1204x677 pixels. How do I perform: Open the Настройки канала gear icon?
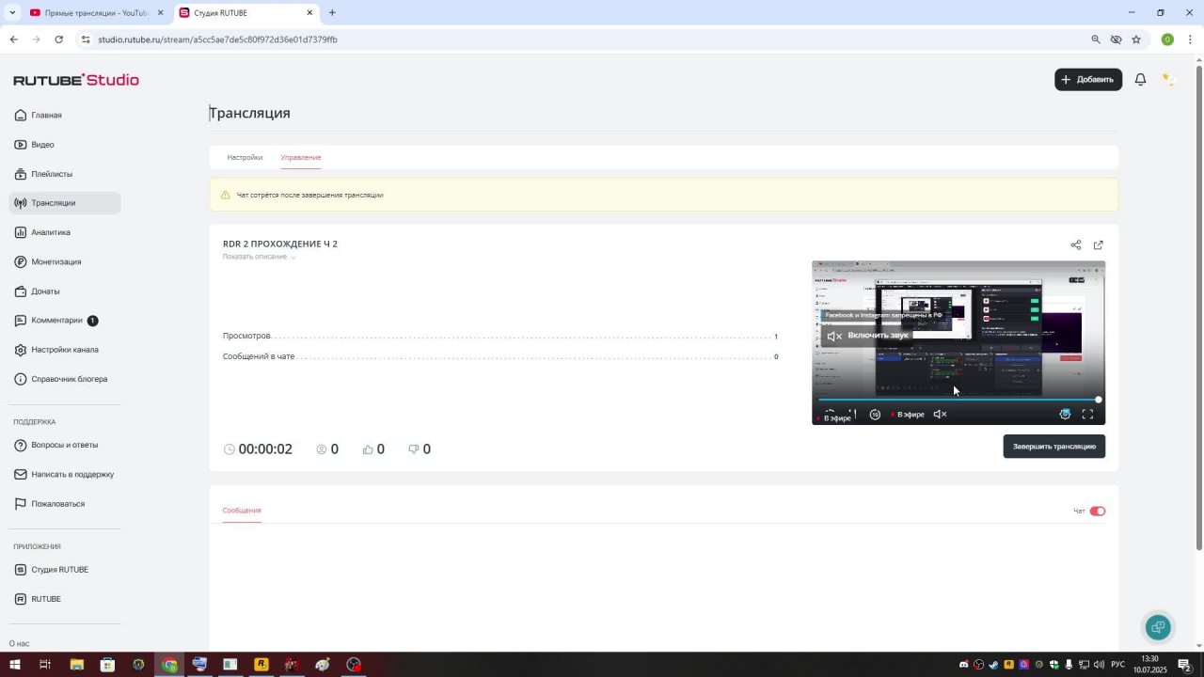tap(21, 350)
